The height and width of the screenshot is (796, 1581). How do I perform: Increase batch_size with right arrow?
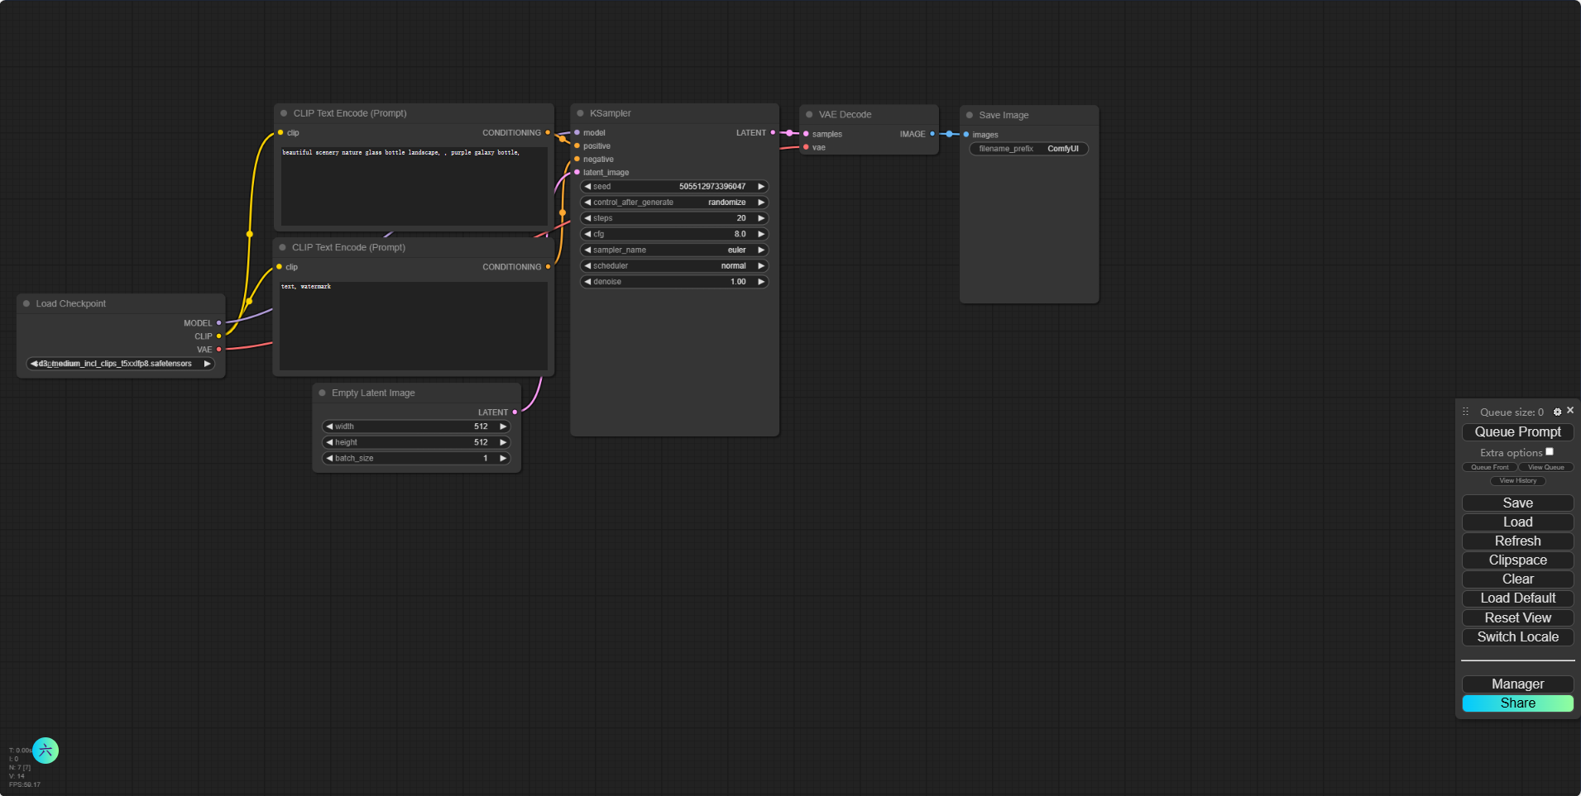[x=502, y=458]
